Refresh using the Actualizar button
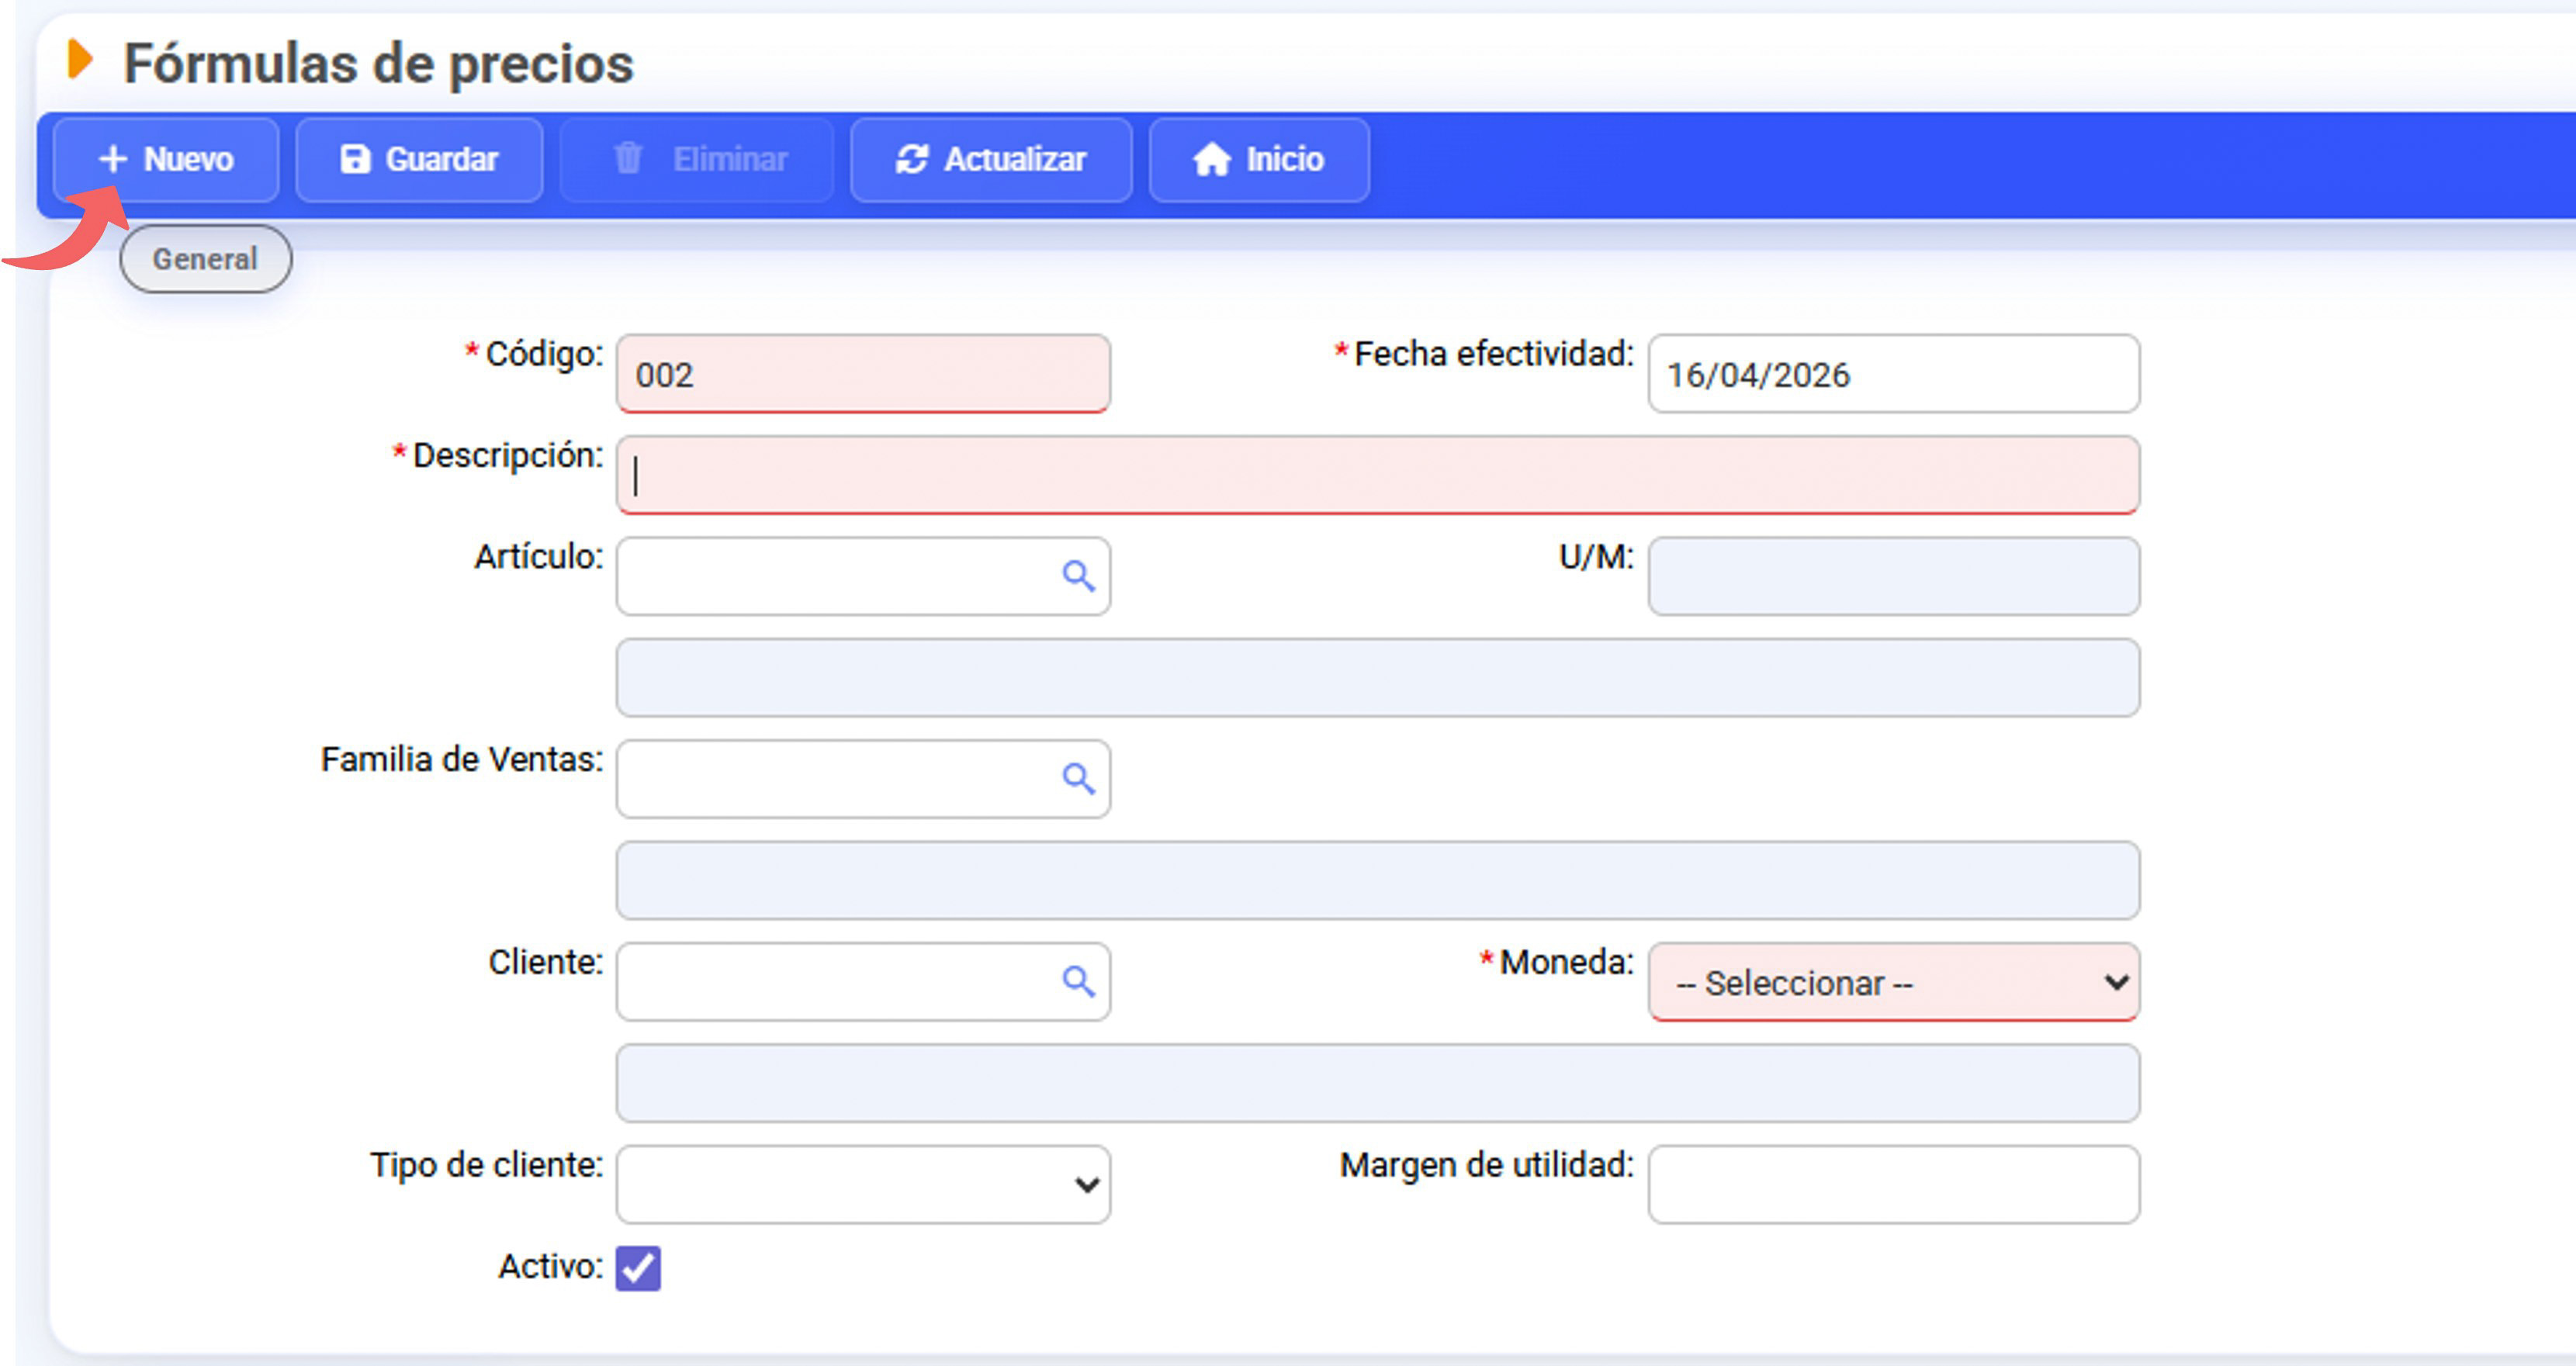The image size is (2576, 1366). (991, 160)
